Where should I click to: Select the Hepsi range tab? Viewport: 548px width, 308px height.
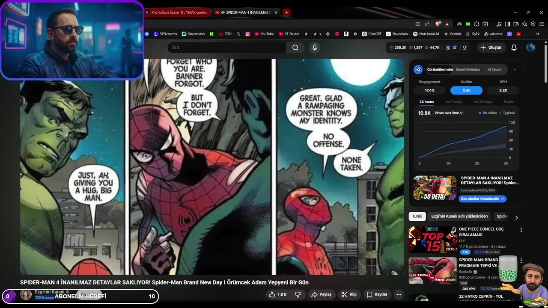click(x=509, y=102)
